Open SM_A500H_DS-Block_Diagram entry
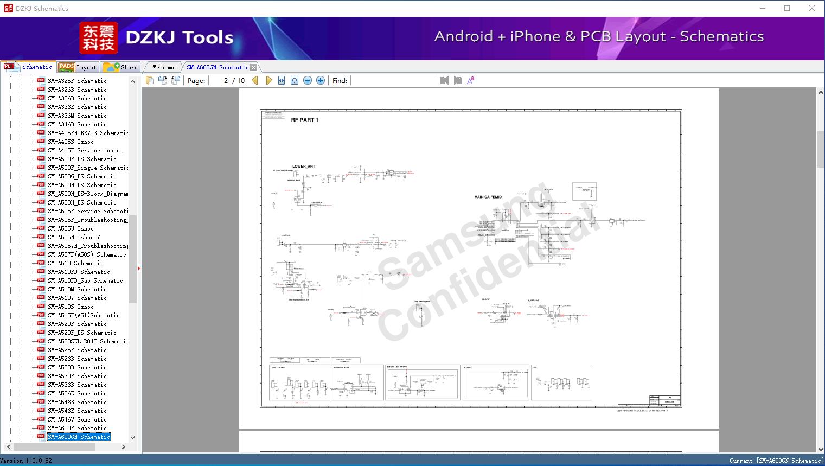Viewport: 825px width, 466px height. [88, 194]
